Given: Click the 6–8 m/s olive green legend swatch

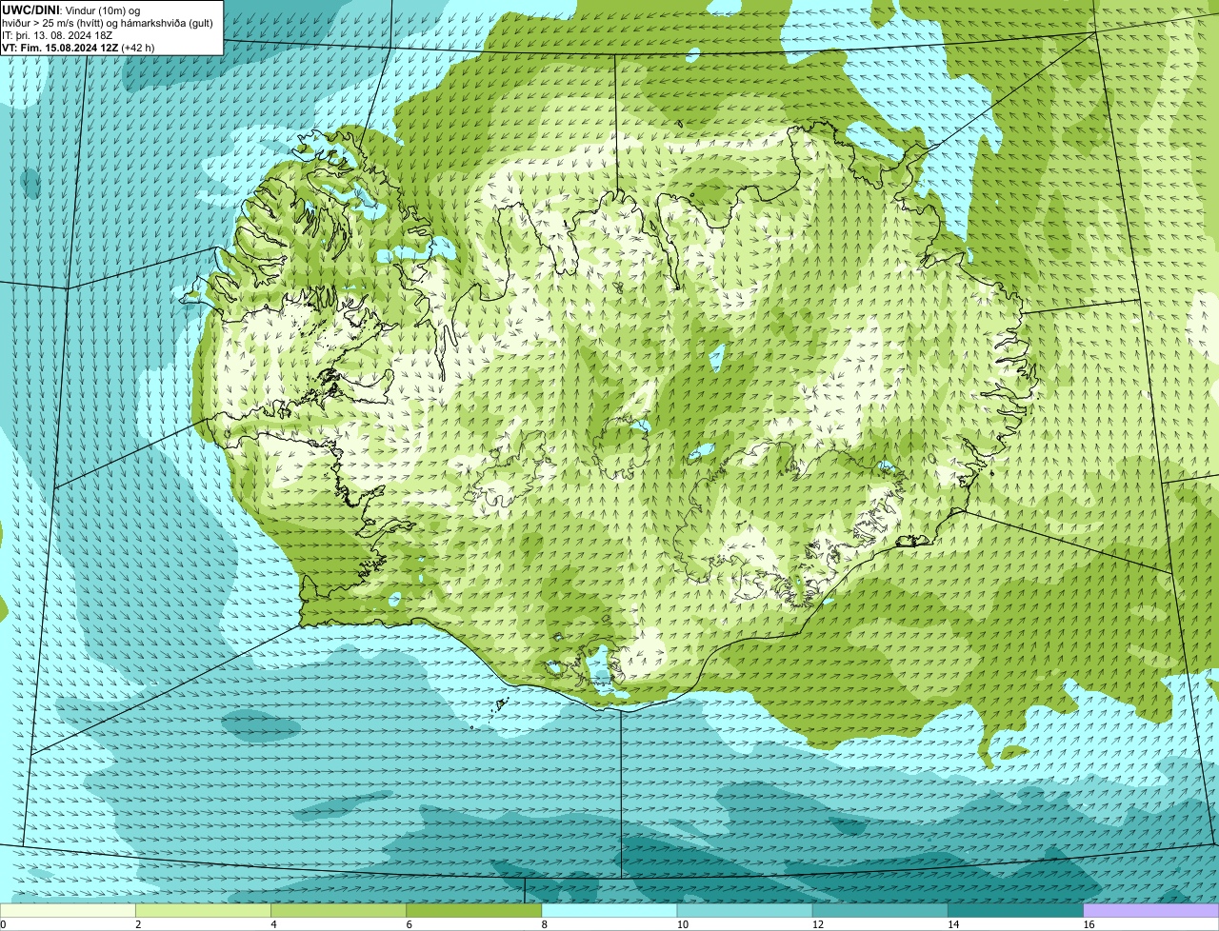Looking at the screenshot, I should [474, 910].
